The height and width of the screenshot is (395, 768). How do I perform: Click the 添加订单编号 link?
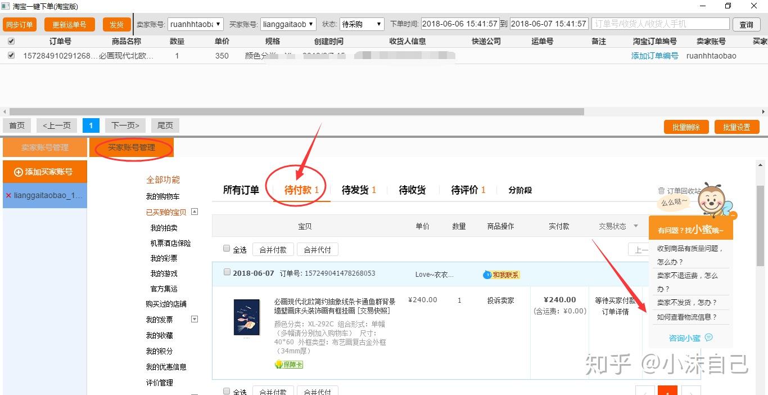(x=654, y=56)
